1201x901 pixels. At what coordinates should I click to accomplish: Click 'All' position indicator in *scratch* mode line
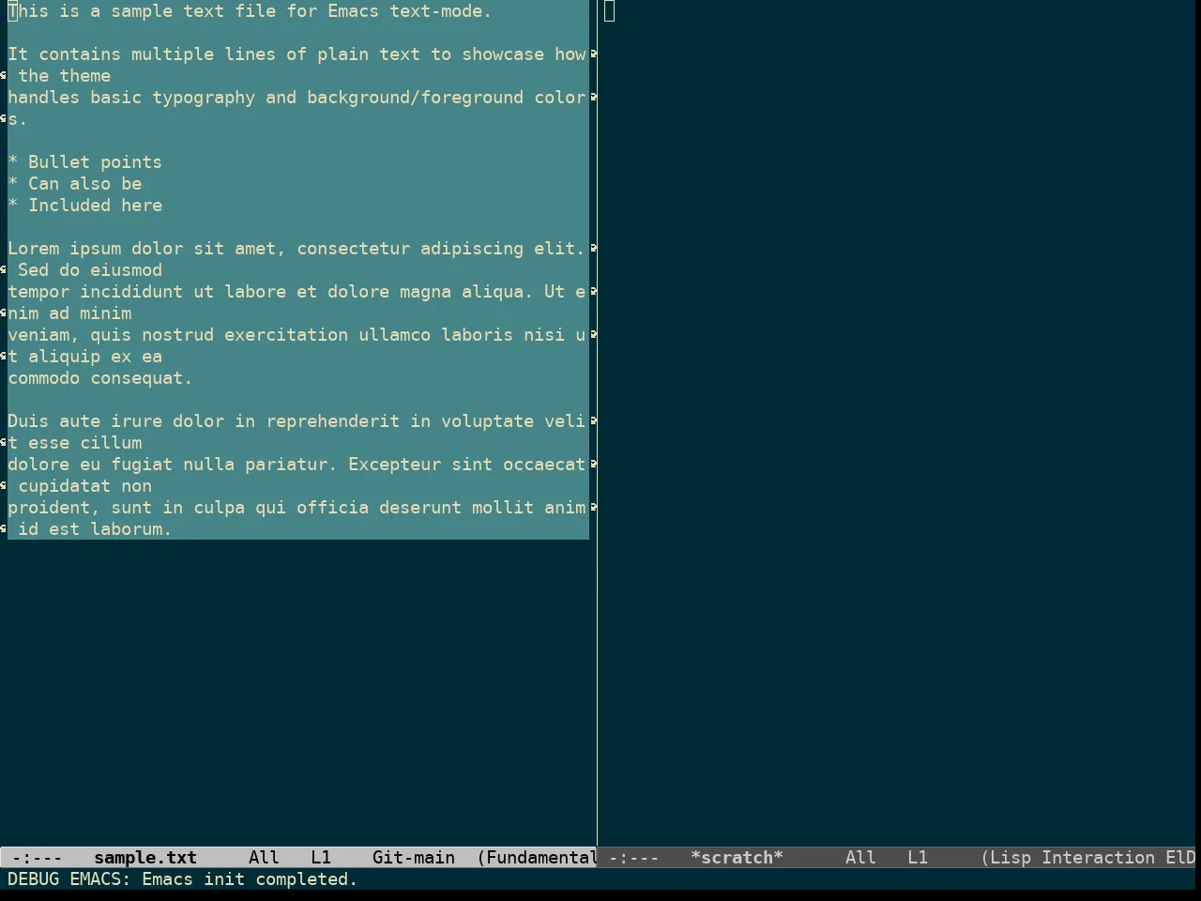pos(860,857)
